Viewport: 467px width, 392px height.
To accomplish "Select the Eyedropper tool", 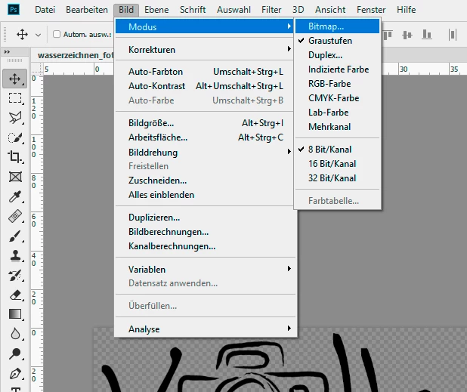I will point(15,196).
